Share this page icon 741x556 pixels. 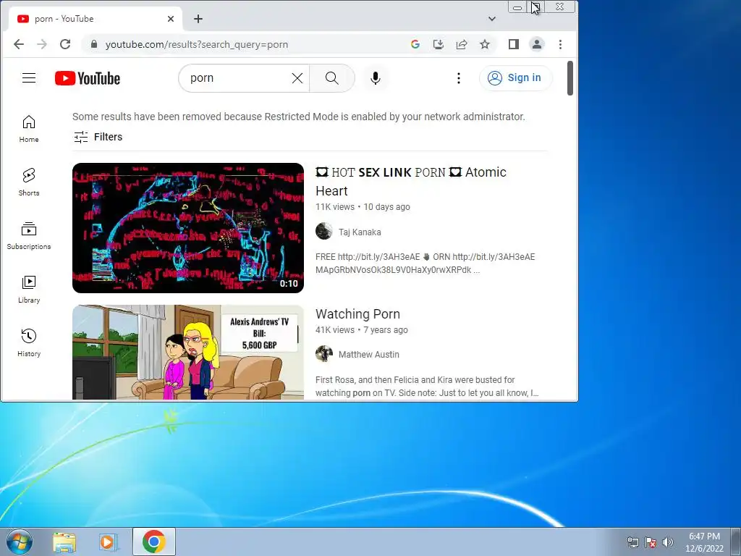coord(462,44)
